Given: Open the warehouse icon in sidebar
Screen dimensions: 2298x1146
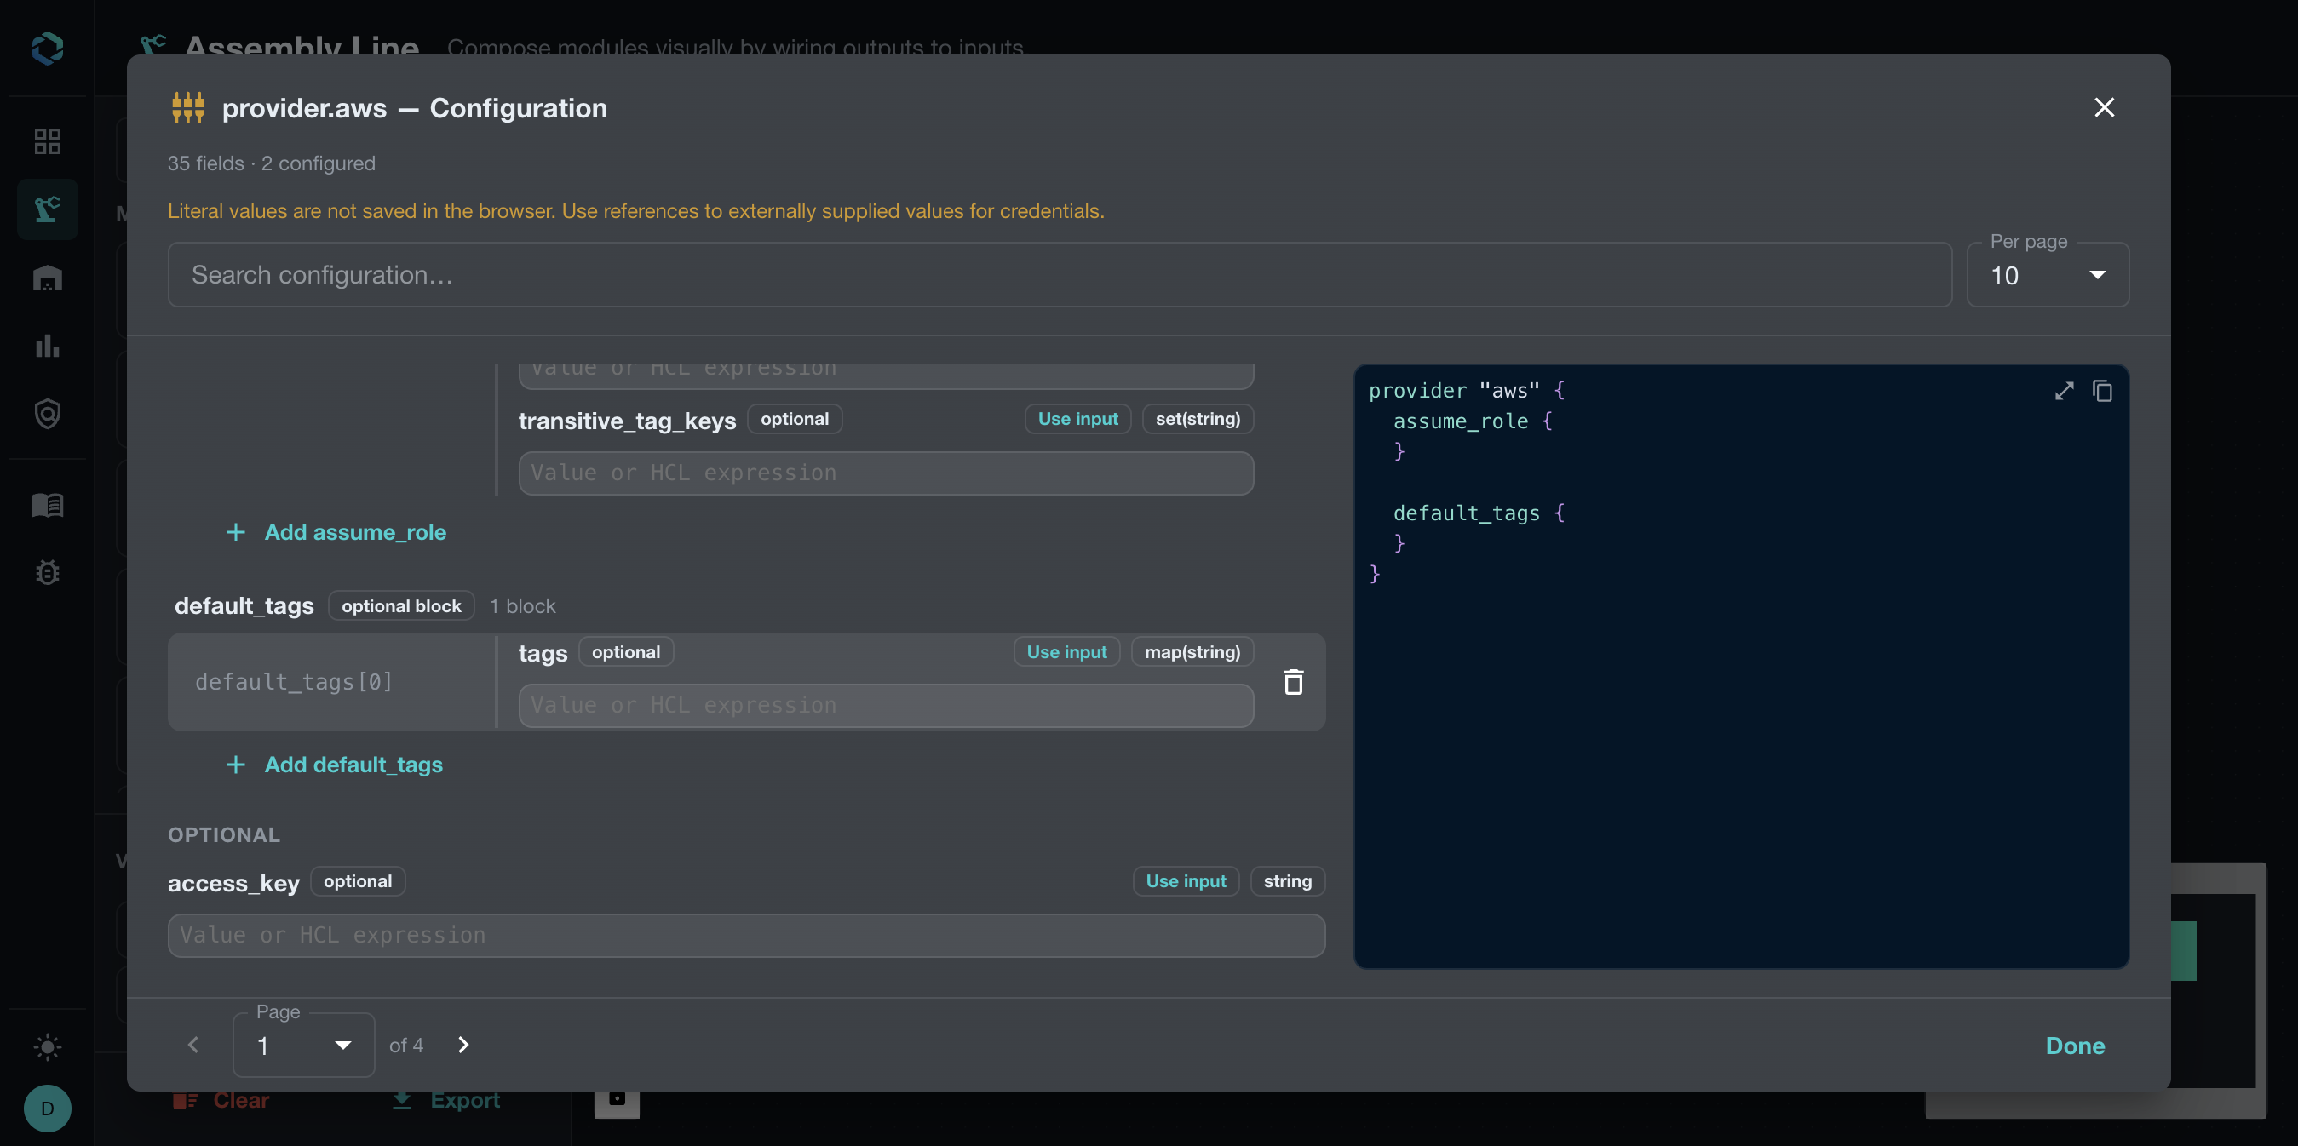Looking at the screenshot, I should (x=48, y=278).
